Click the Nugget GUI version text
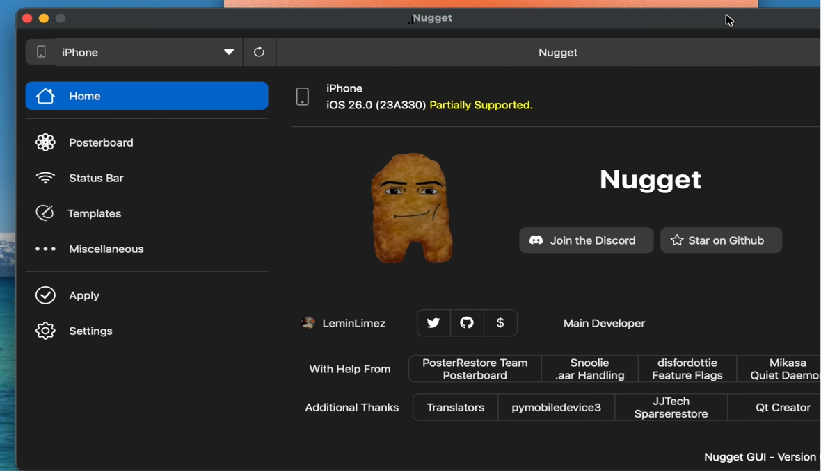 (x=763, y=457)
